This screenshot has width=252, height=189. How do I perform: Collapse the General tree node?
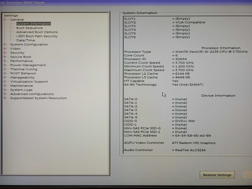point(5,20)
